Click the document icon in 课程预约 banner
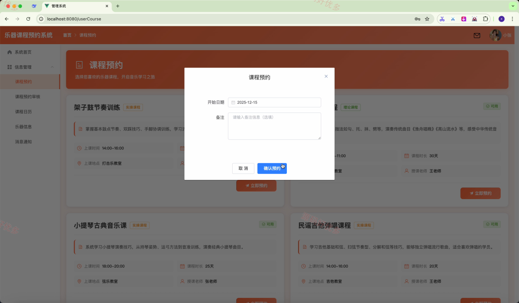This screenshot has width=519, height=303. 79,65
